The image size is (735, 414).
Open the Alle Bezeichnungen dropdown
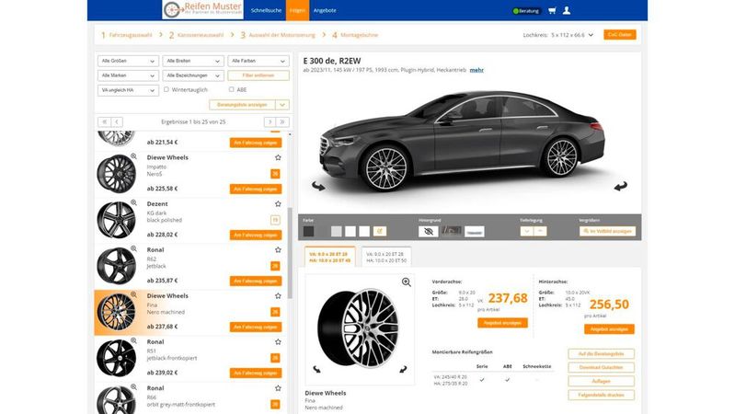193,75
